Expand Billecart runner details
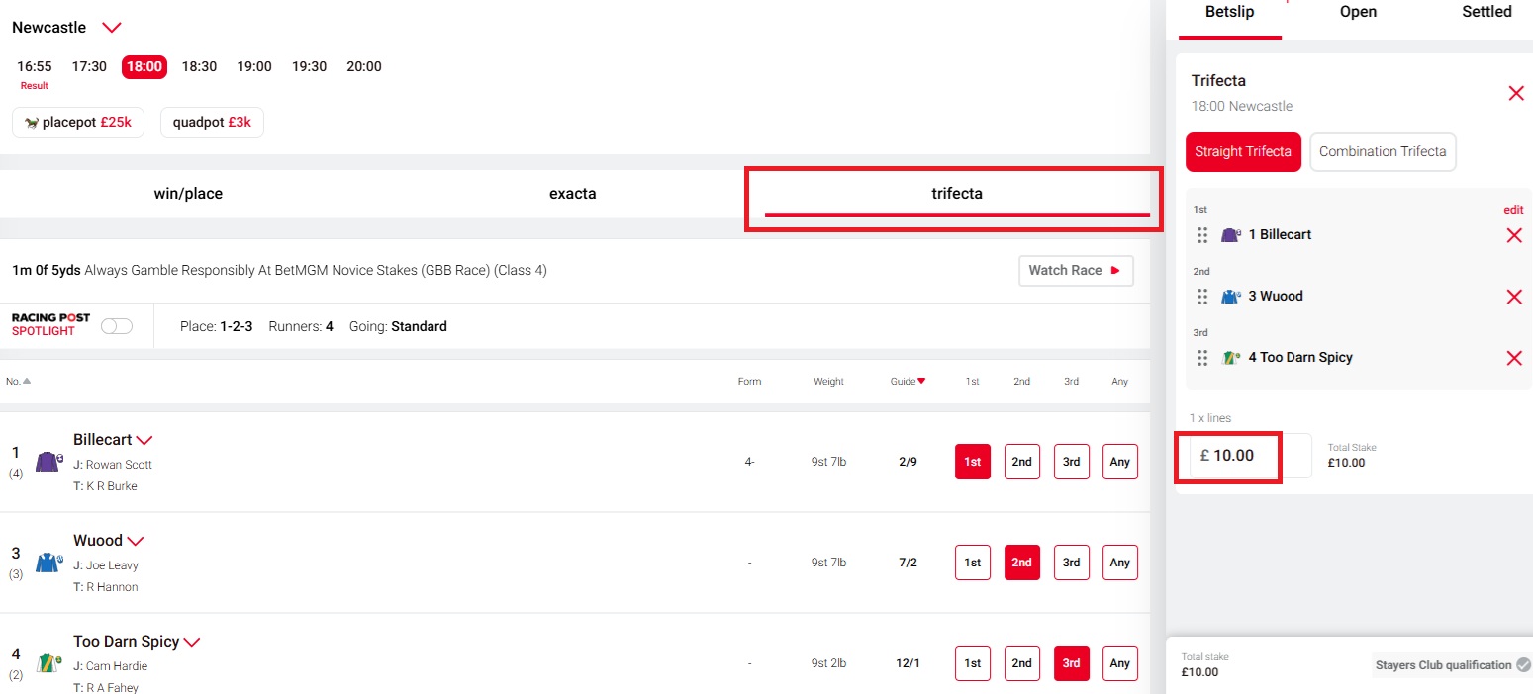This screenshot has height=694, width=1533. [x=144, y=440]
